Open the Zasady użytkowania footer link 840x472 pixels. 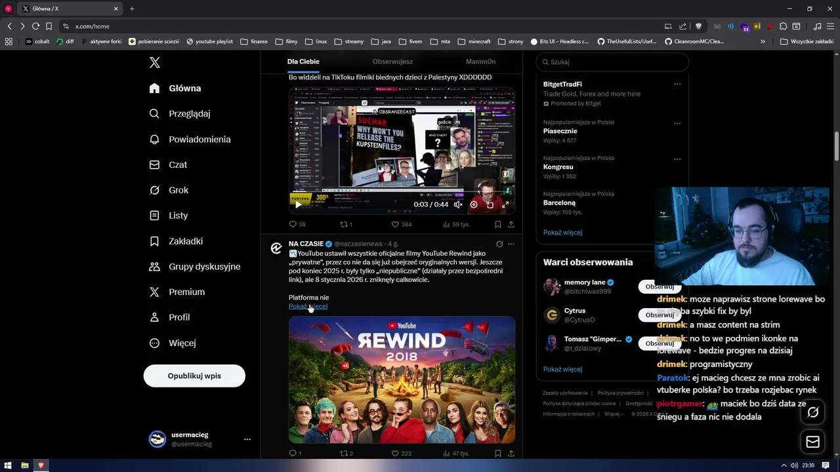[x=565, y=393]
